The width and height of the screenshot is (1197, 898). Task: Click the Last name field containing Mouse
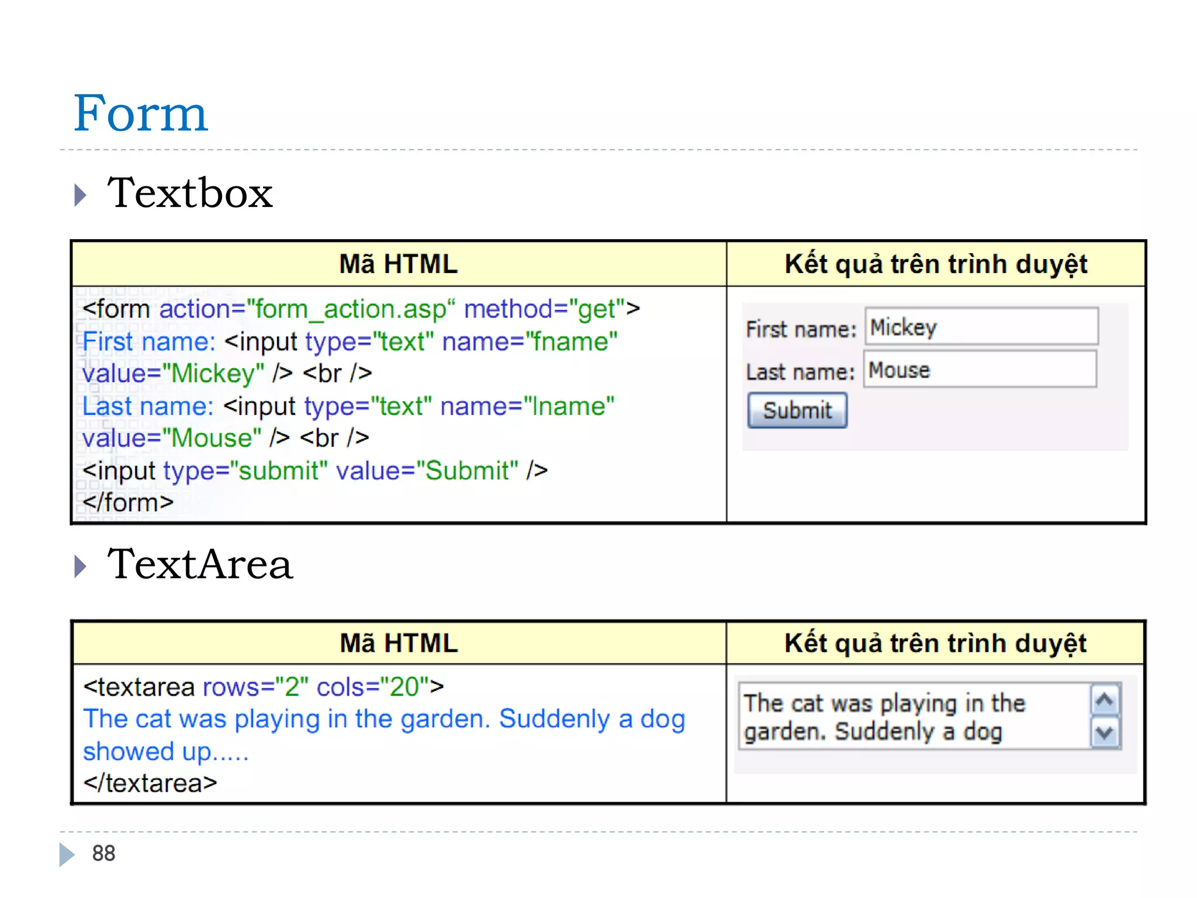[x=980, y=369]
